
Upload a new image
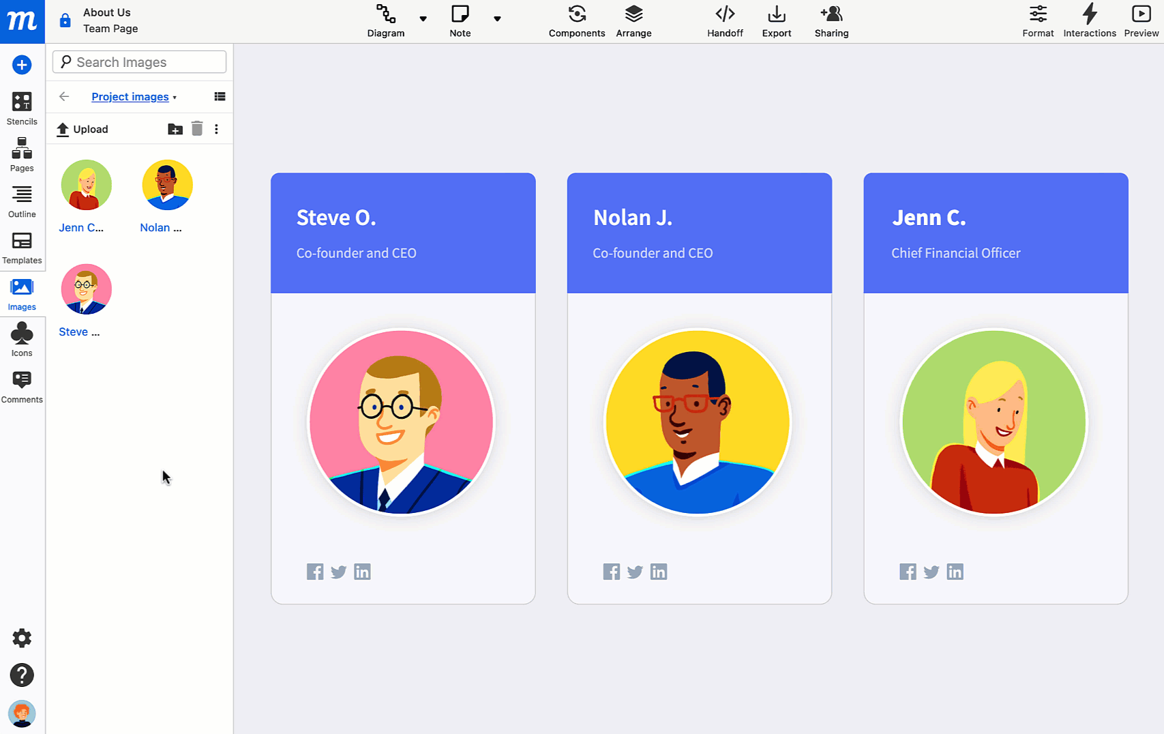82,129
